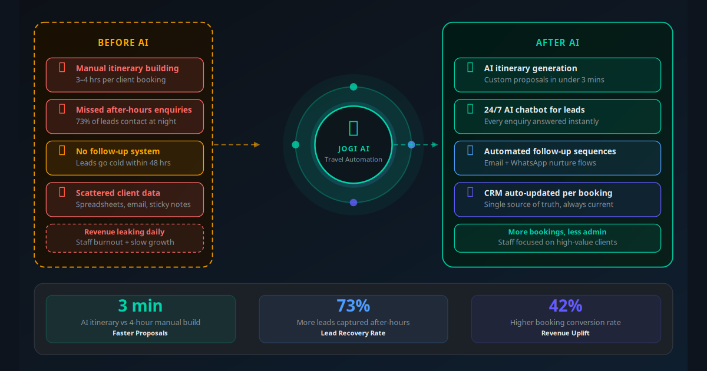Click 'Custom proposals in under 3 mins'
707x371 pixels.
[544, 79]
